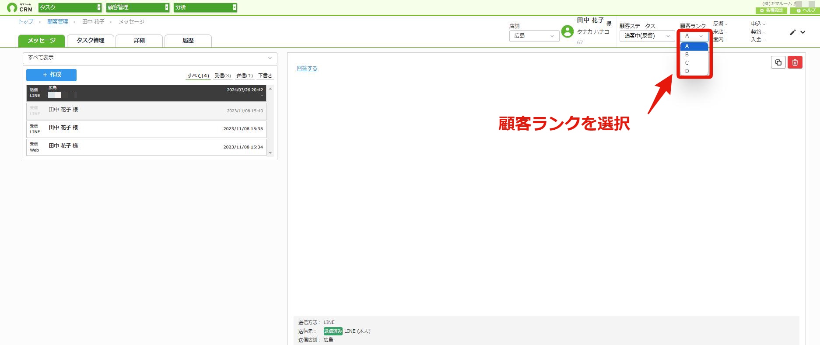Select the Web message from 2023/11/08 15:34

click(146, 147)
